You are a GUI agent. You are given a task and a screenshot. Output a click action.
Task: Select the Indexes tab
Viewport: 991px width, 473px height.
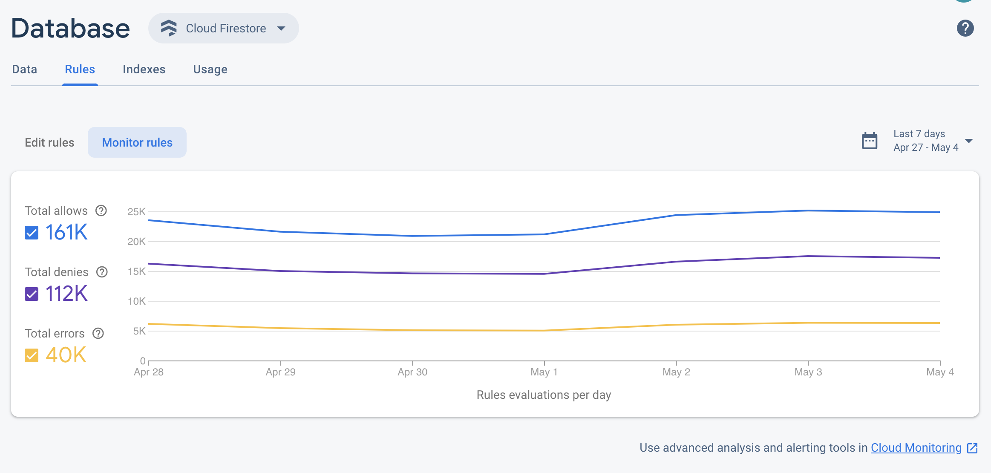[144, 69]
